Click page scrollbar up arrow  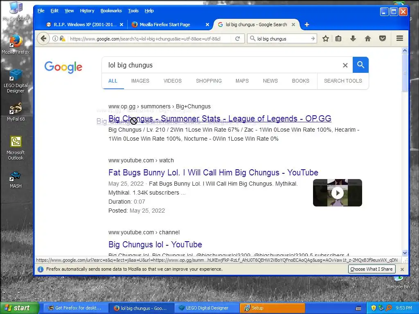click(x=405, y=50)
